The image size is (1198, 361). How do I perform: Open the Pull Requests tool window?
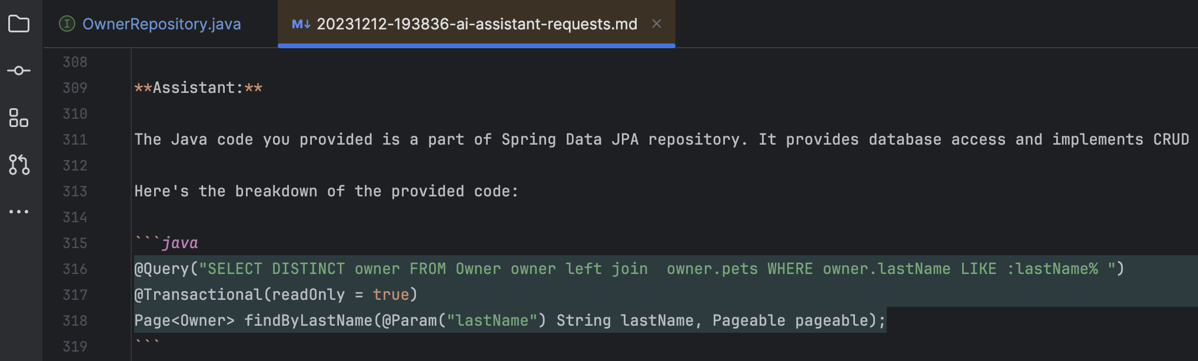19,165
